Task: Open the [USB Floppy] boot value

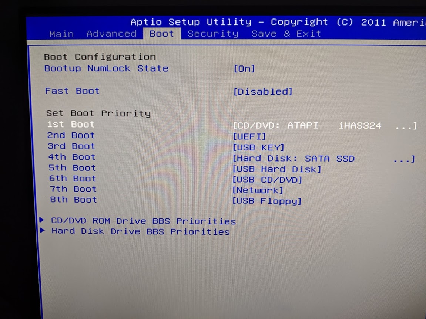Action: coord(267,201)
